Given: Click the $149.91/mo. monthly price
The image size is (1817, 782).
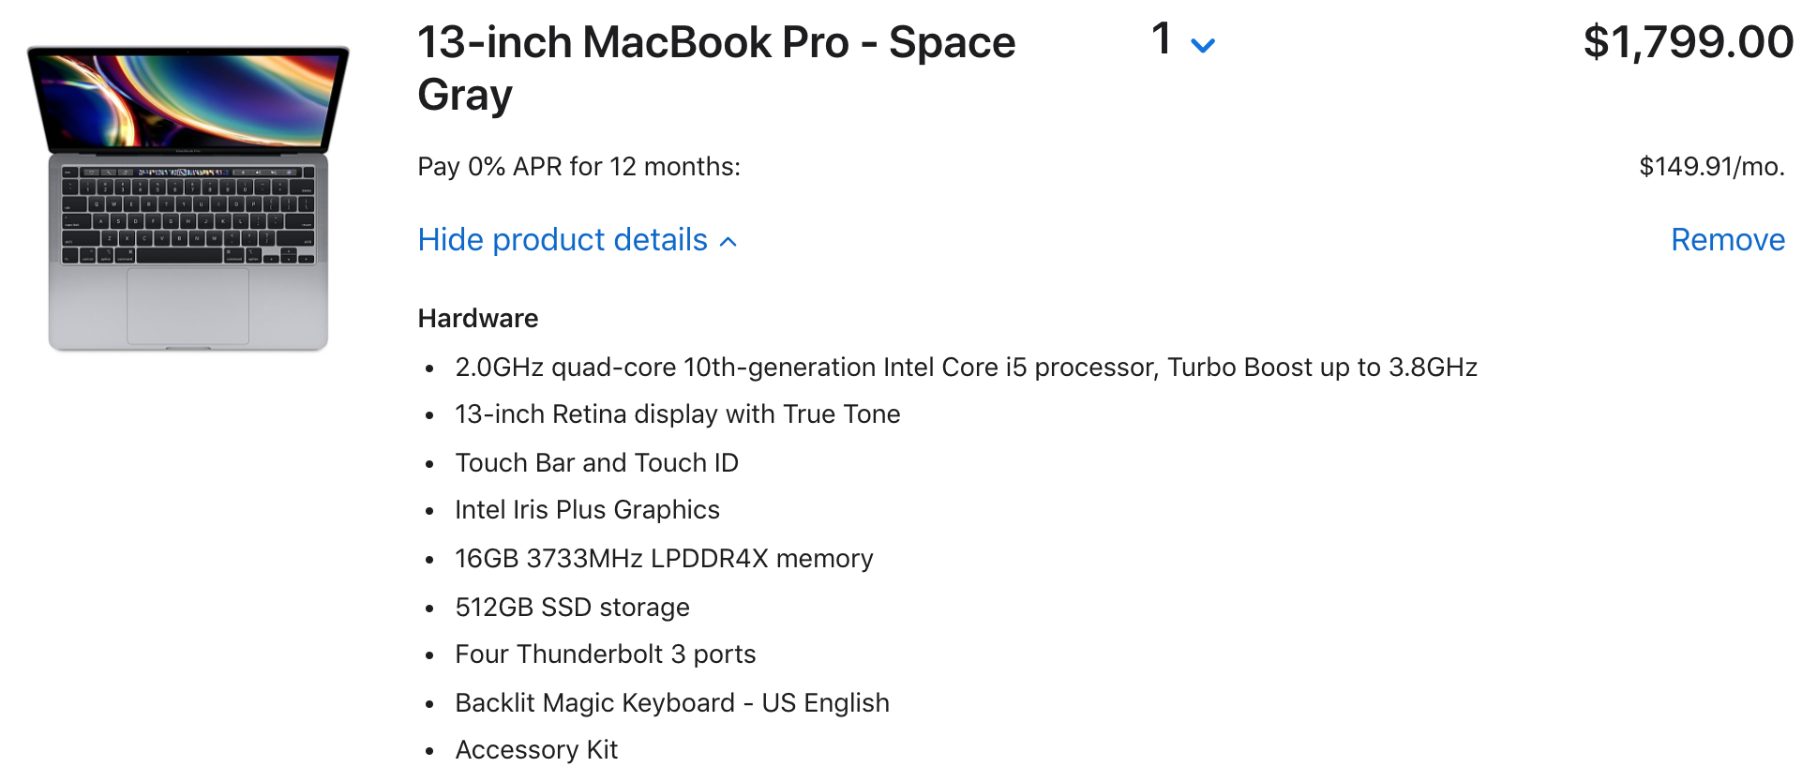Looking at the screenshot, I should (1711, 167).
